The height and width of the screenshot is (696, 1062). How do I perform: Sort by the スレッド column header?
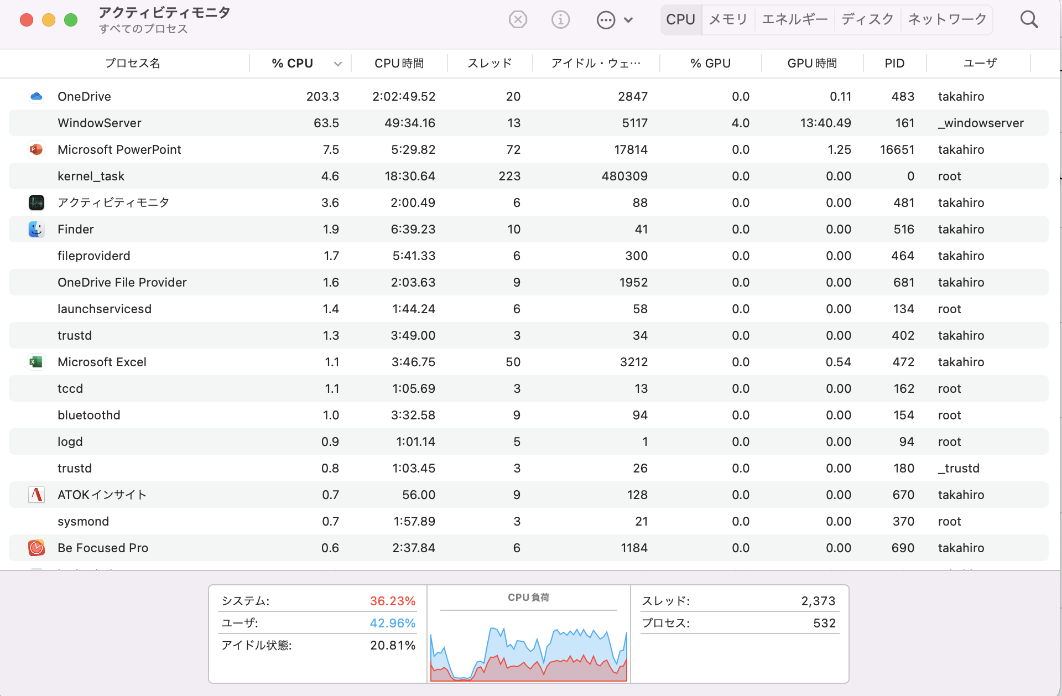(x=490, y=64)
